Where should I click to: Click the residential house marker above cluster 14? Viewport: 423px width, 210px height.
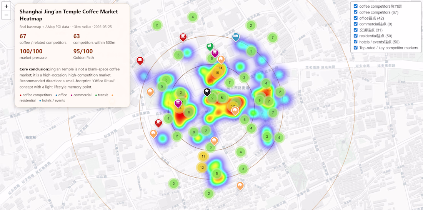point(221,59)
